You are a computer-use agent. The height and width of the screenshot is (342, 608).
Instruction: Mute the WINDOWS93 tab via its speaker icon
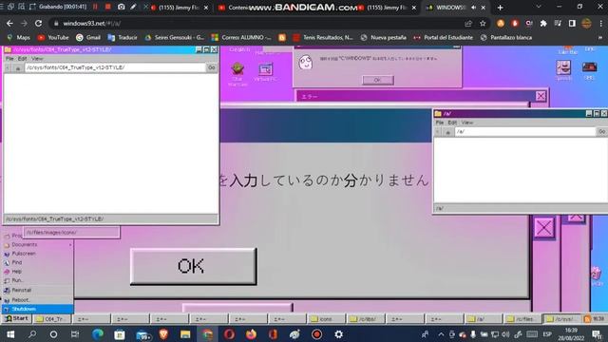473,8
